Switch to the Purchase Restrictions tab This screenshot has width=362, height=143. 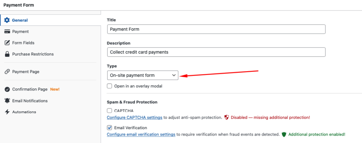tap(33, 54)
